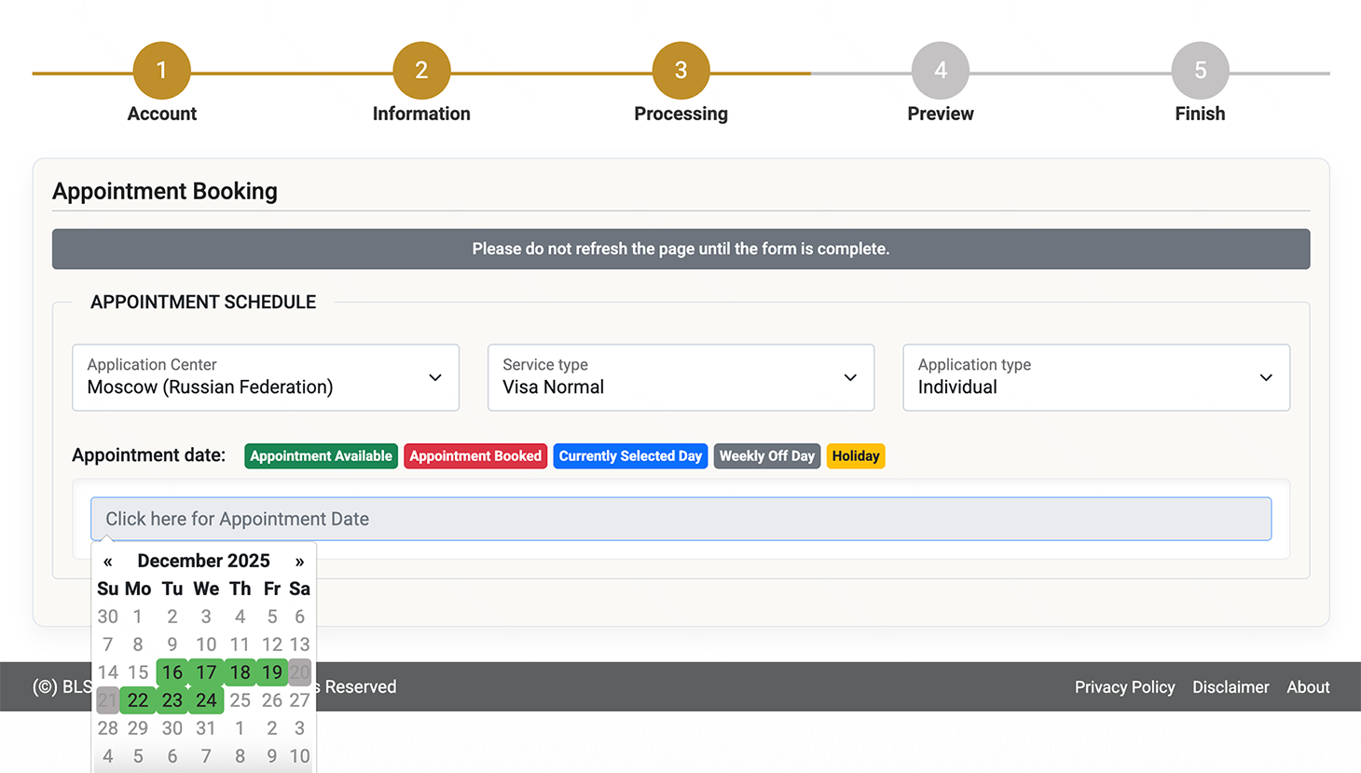The height and width of the screenshot is (773, 1361).
Task: Open the Disclaimer footer link
Action: coord(1230,687)
